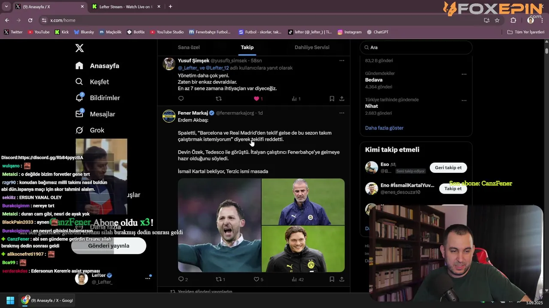Click Daha fazla göster link

pos(384,128)
